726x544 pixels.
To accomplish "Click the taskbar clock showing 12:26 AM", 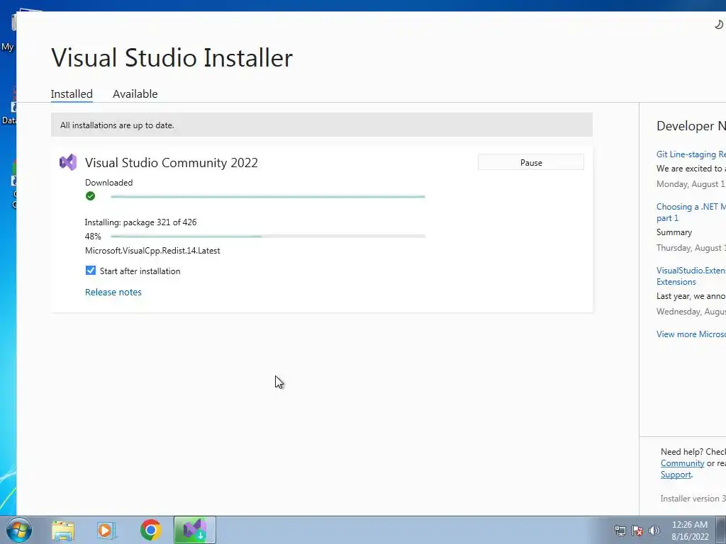I will (x=690, y=531).
